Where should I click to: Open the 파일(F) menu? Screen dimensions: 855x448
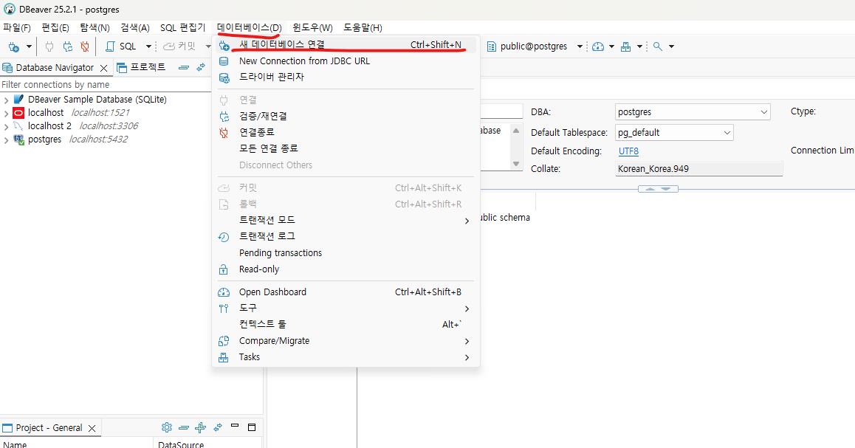click(17, 28)
